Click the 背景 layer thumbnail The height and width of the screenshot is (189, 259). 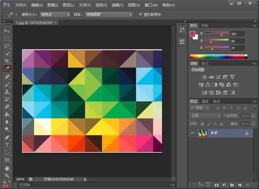[x=202, y=134]
